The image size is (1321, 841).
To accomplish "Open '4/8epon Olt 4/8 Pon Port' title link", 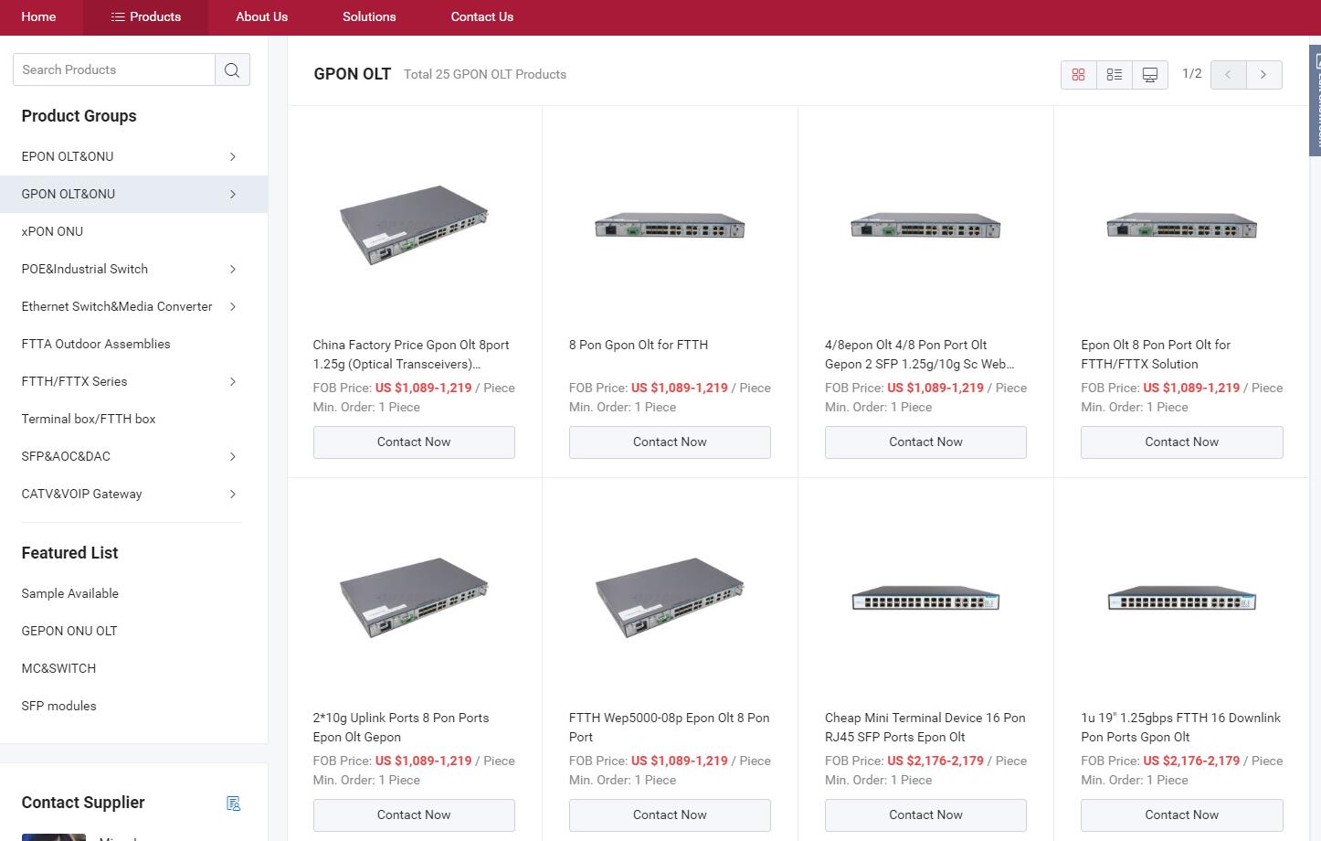I will click(x=919, y=355).
